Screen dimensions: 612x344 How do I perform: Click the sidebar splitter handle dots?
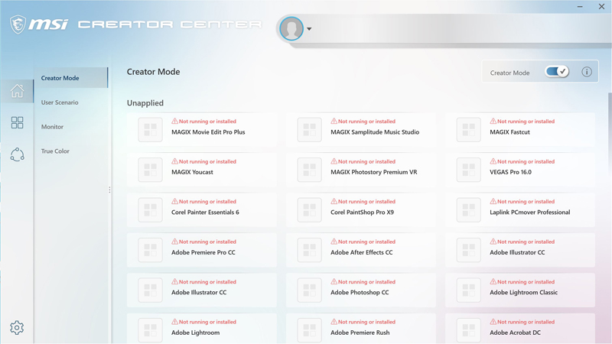tap(109, 190)
